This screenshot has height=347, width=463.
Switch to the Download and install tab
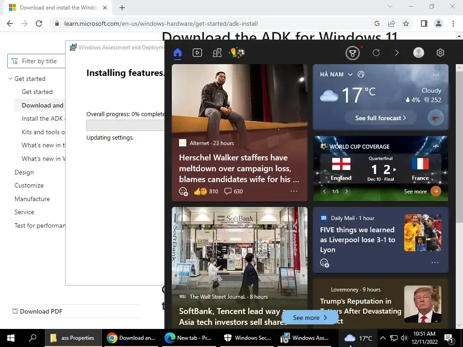point(58,8)
